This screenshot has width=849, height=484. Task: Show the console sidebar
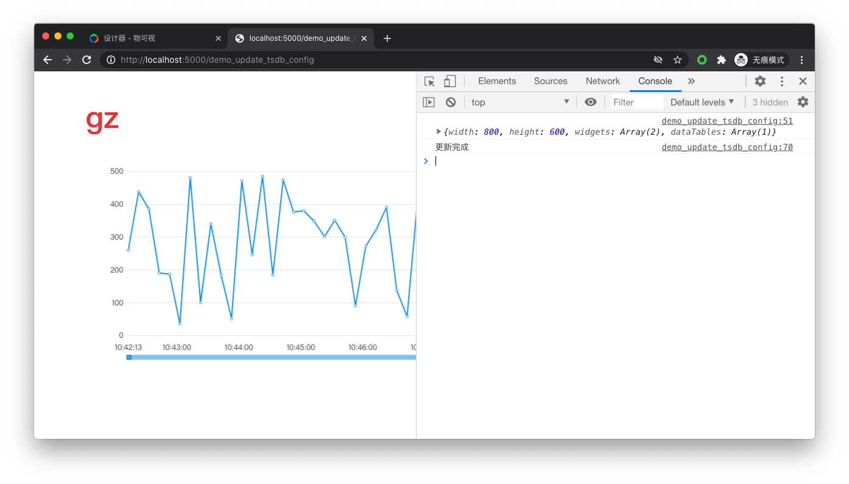(x=429, y=102)
